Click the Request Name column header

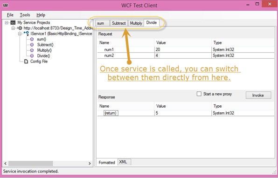tap(126, 43)
